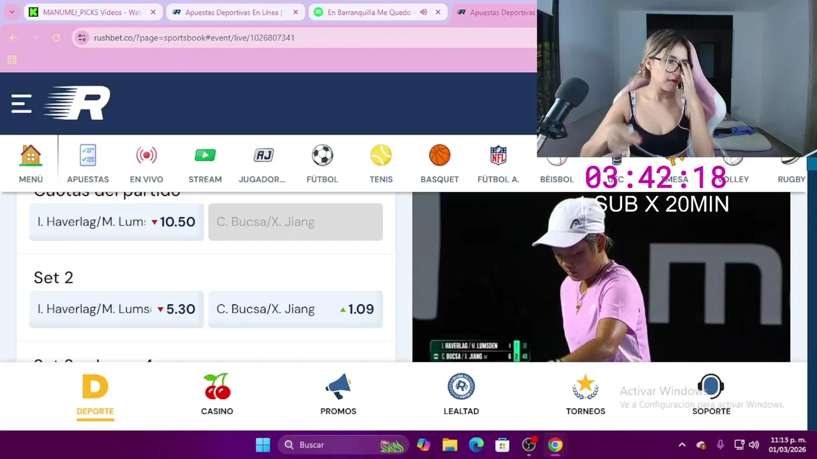Viewport: 817px width, 459px height.
Task: Open SOPORTE headset support
Action: [x=711, y=395]
